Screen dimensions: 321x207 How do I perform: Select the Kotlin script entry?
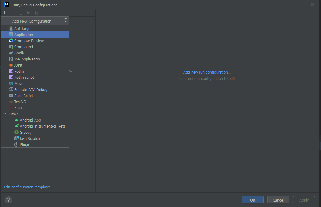coord(35,77)
